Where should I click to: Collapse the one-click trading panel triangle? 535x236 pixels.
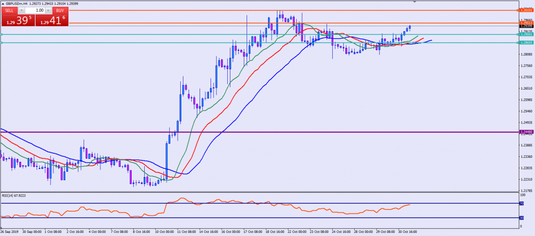pos(3,3)
